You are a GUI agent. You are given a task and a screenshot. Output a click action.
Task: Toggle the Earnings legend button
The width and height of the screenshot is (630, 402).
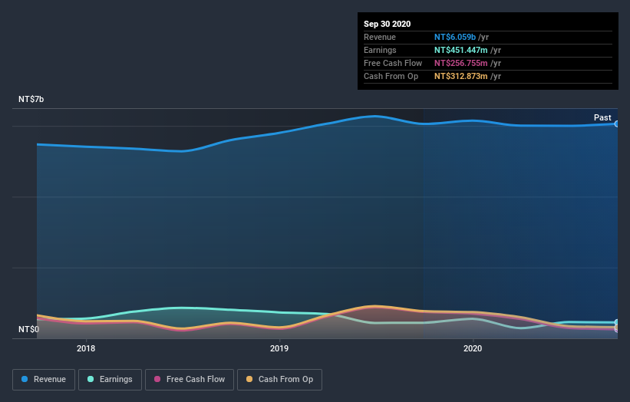point(110,380)
